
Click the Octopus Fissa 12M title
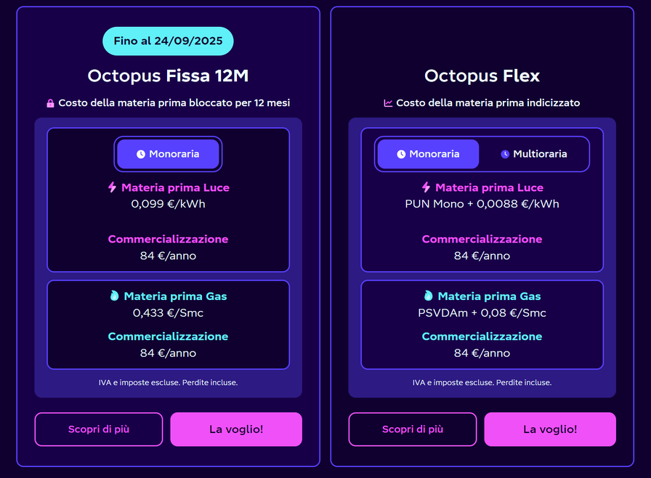point(168,76)
